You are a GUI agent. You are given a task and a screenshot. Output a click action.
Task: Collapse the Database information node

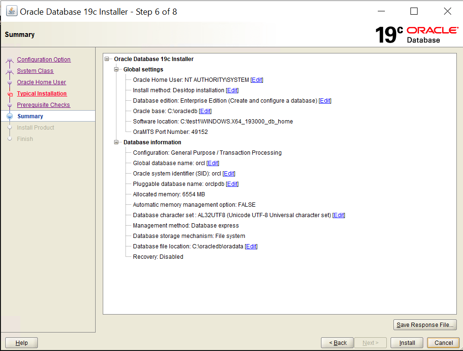coord(116,142)
